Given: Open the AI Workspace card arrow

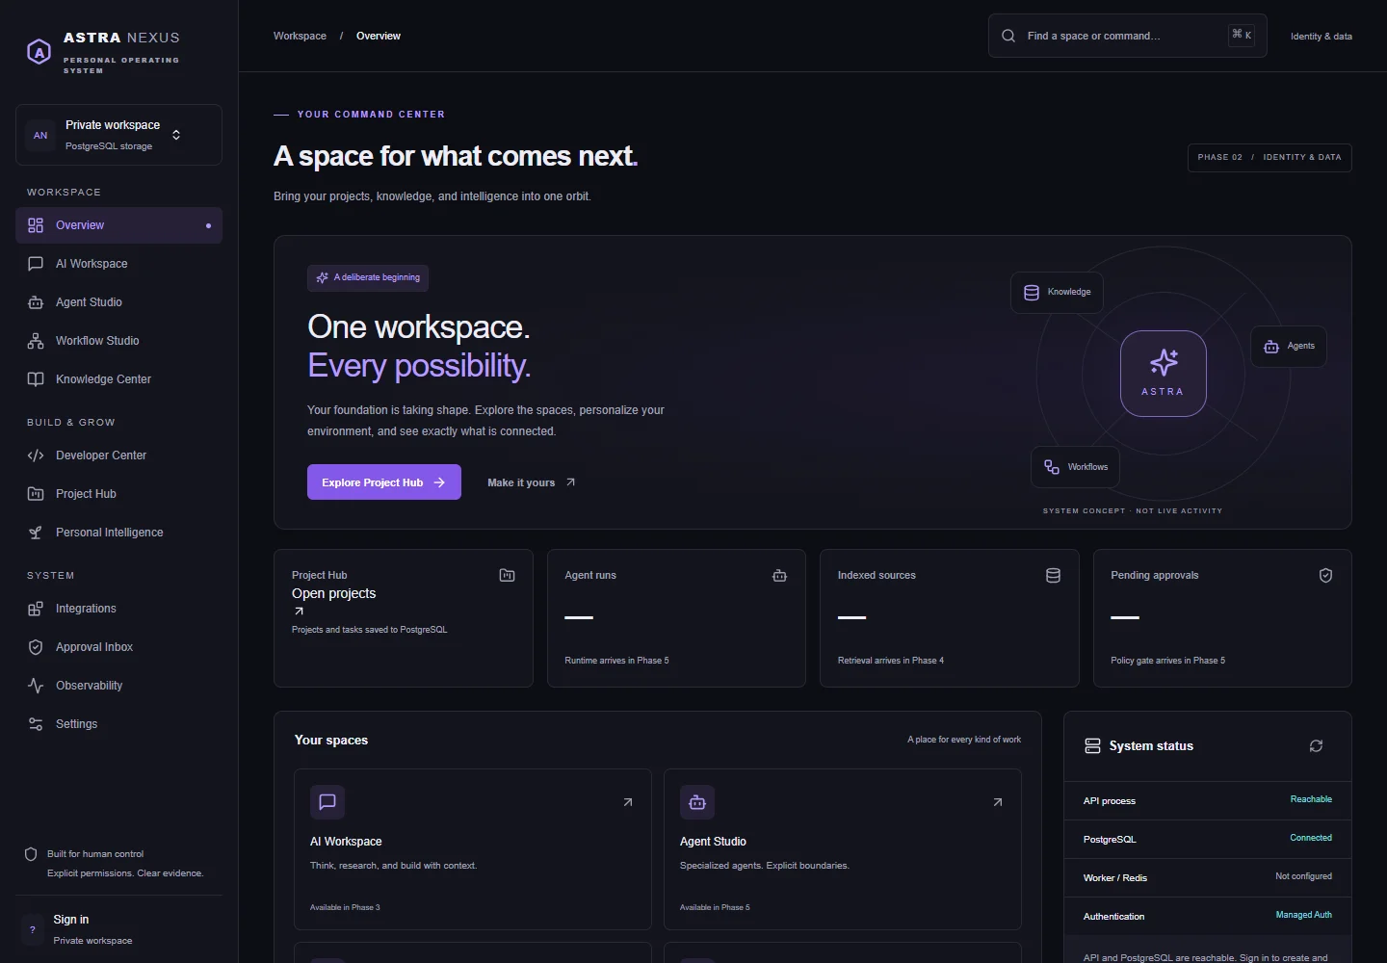Looking at the screenshot, I should tap(628, 802).
